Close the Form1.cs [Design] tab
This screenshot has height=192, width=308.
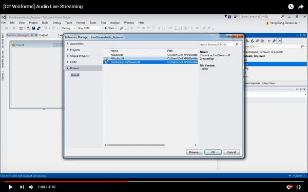pos(36,35)
